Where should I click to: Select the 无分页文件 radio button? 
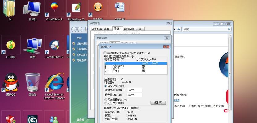pos(106,103)
